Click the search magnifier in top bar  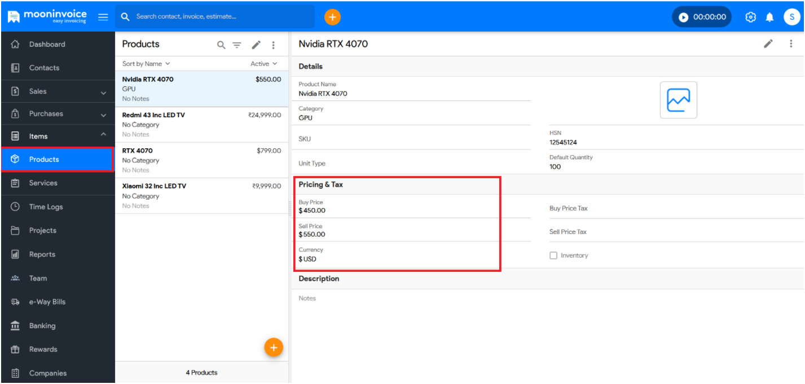125,17
